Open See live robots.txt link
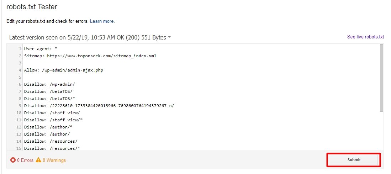Screen dimensions: 391x174 pyautogui.click(x=365, y=37)
